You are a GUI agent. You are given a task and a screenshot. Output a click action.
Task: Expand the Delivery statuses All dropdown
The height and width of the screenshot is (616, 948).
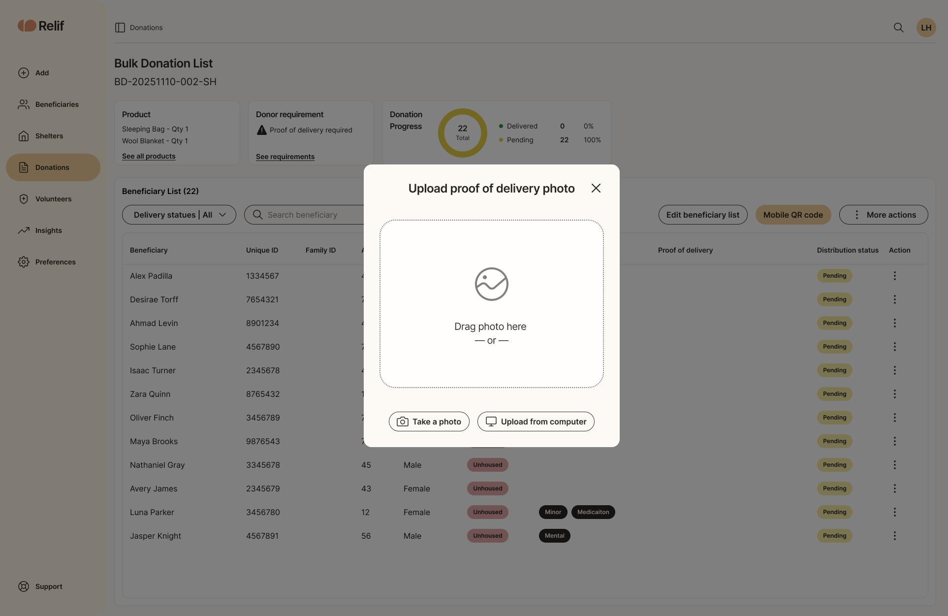coord(179,215)
